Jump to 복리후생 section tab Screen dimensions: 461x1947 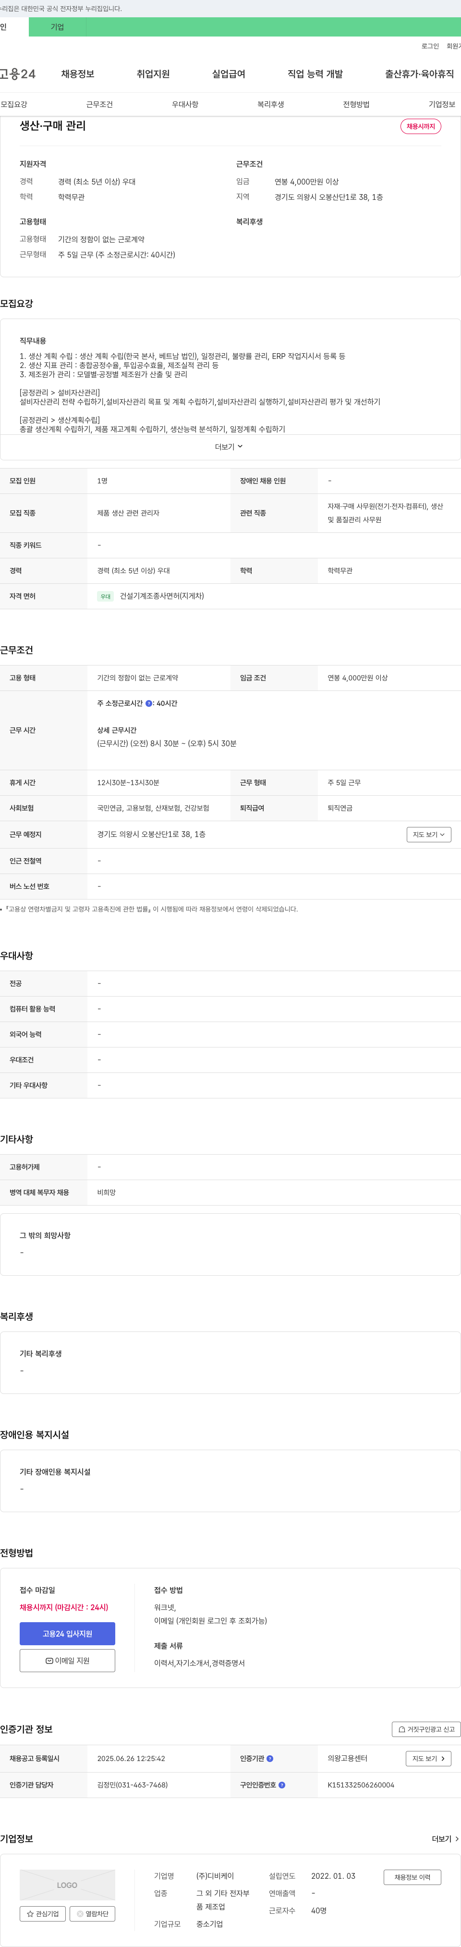pos(270,104)
